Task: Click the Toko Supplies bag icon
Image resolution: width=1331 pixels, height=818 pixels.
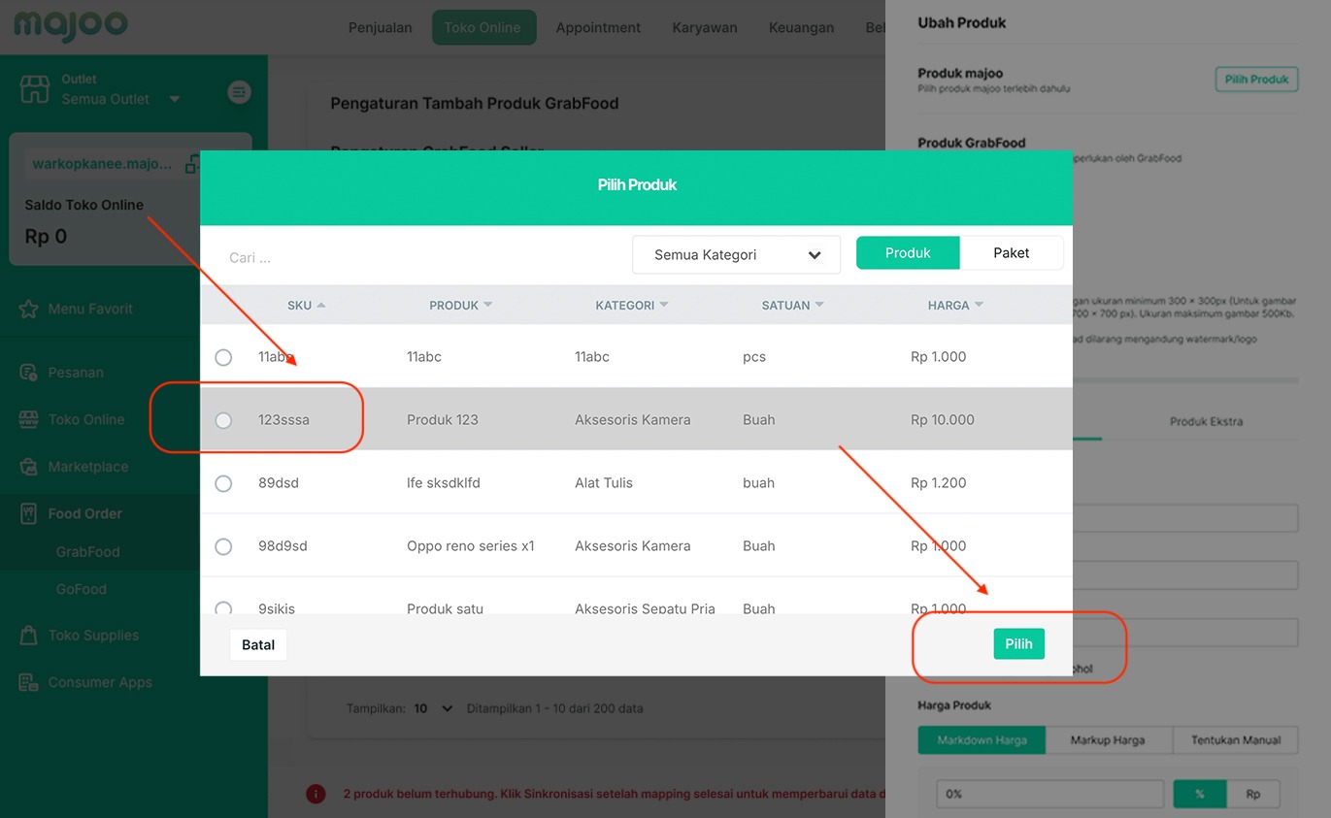Action: (29, 636)
